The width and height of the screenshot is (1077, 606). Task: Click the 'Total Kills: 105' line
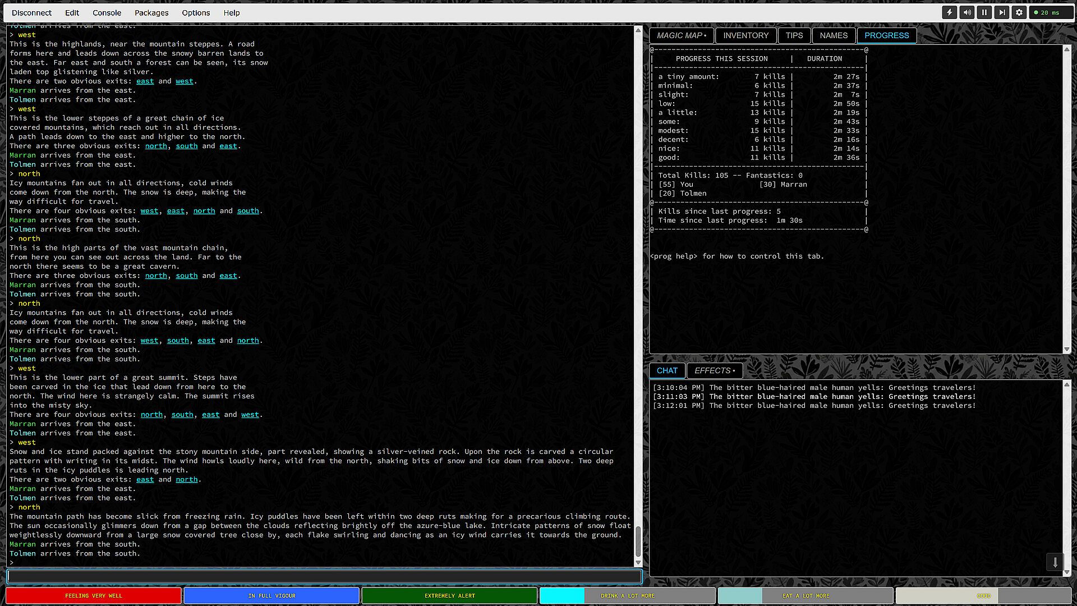click(x=693, y=176)
